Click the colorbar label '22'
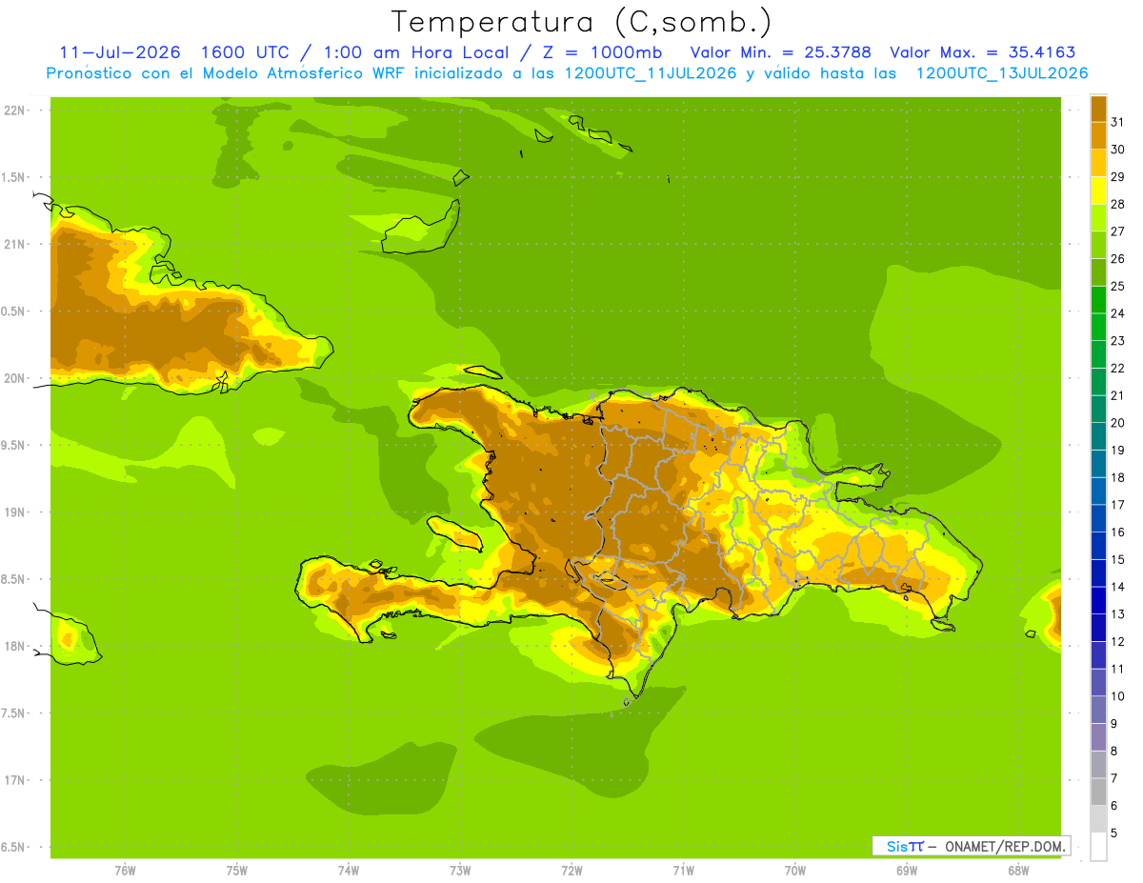 (1117, 368)
